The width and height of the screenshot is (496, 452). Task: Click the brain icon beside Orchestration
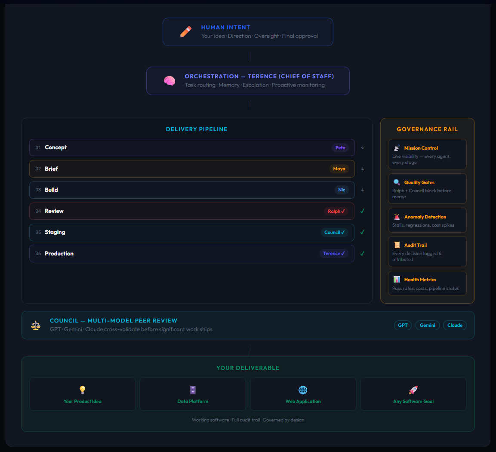tap(169, 81)
